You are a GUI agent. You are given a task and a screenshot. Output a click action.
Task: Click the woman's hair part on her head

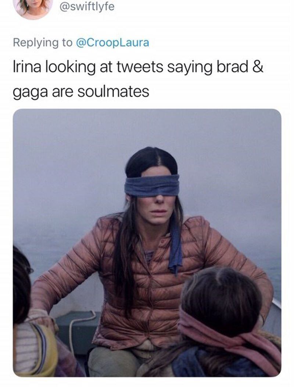point(158,158)
